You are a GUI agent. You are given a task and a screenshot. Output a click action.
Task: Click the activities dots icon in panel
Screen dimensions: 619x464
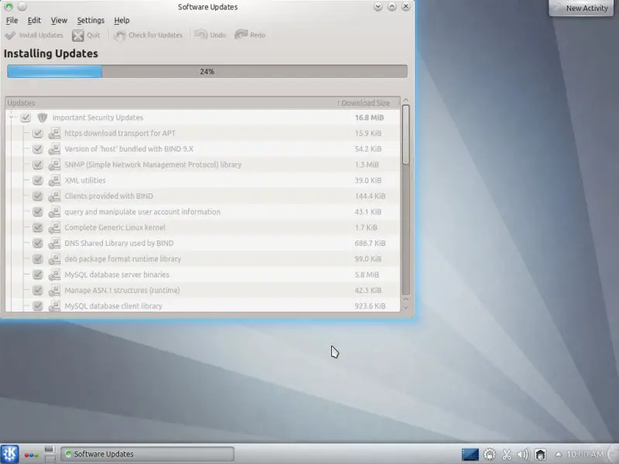[31, 455]
